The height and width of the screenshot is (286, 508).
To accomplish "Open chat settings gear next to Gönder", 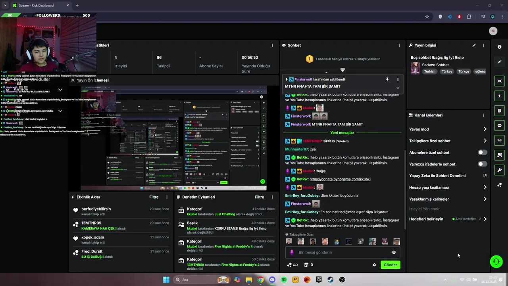I will pos(374,265).
